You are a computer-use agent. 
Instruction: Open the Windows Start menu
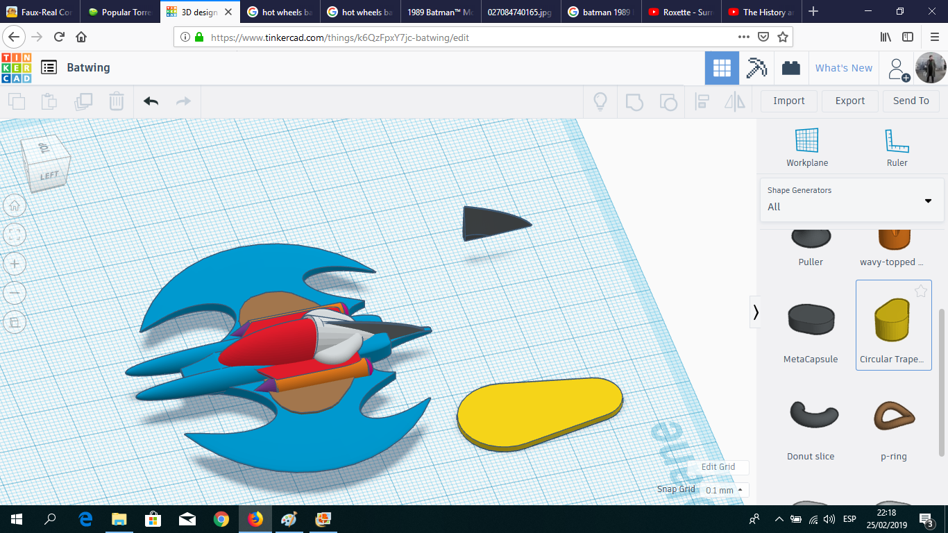coord(17,519)
